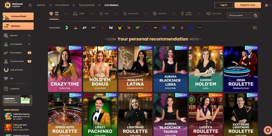Select the Roulette category tab

pyautogui.click(x=159, y=14)
